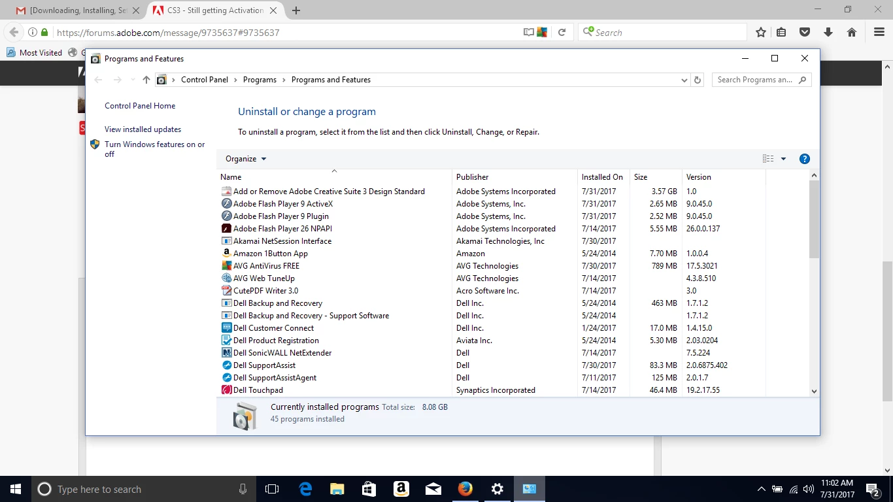Click the Firefox reload page button

pos(562,32)
